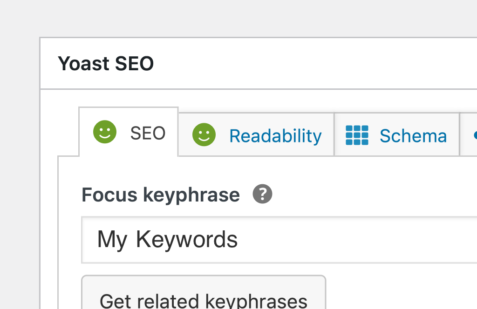Image resolution: width=477 pixels, height=309 pixels.
Task: Click the blue grid icon on the Schema tab
Action: pos(357,135)
